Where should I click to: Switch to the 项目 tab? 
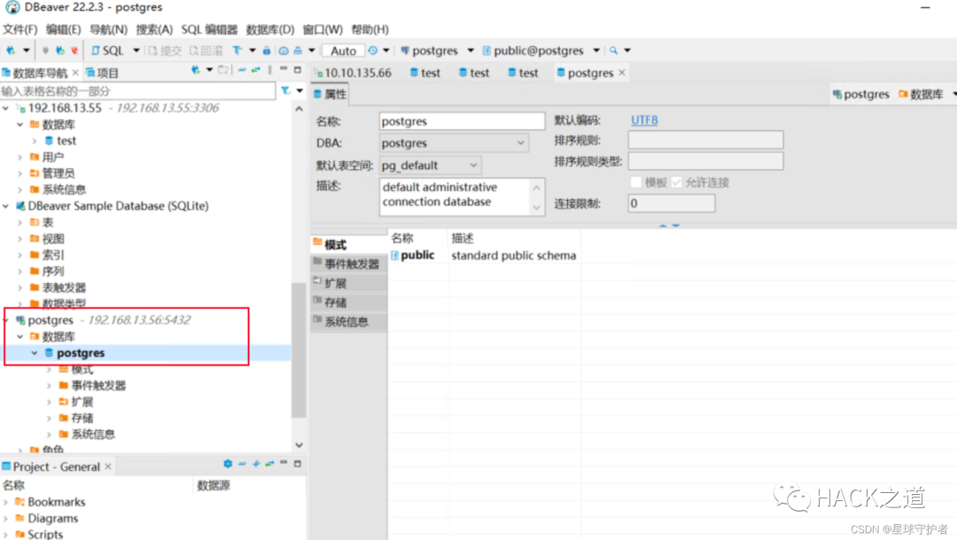pyautogui.click(x=103, y=73)
